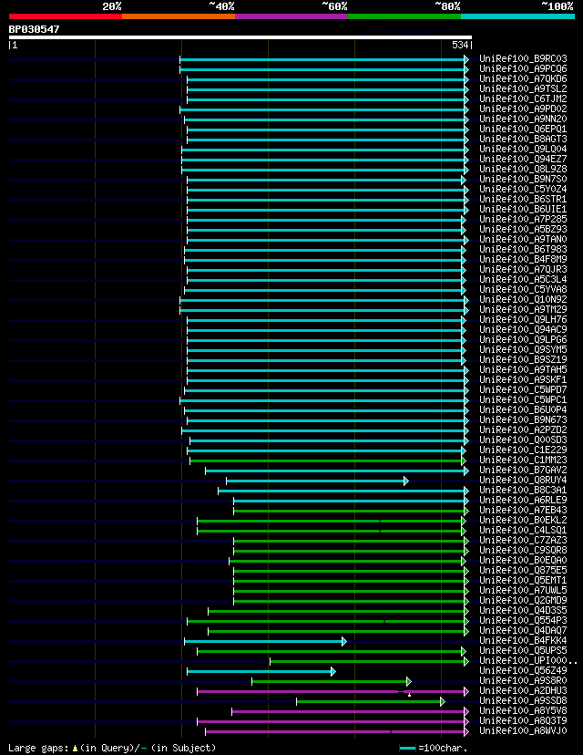This screenshot has height=755, width=583.
Task: Click the Large gaps legend text
Action: pyautogui.click(x=112, y=748)
